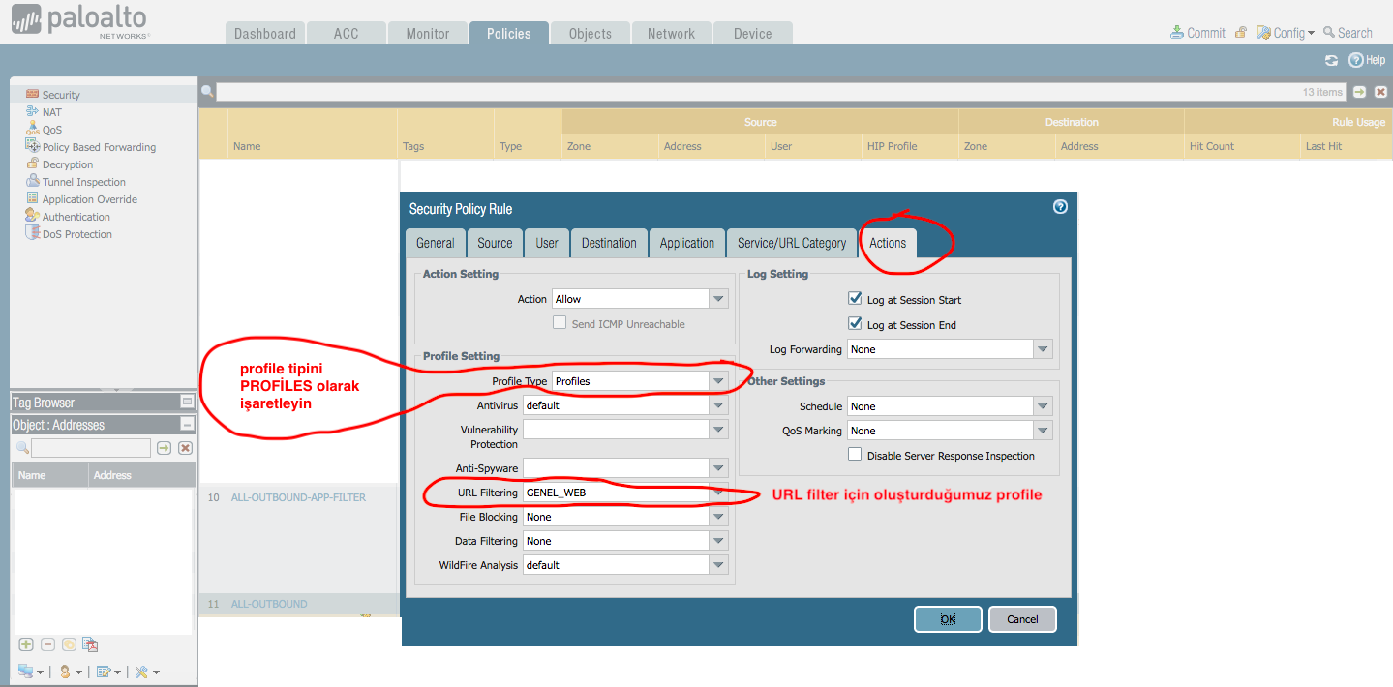Enable Disable Server Response Inspection checkbox
Viewport: 1393px width, 687px height.
point(855,455)
